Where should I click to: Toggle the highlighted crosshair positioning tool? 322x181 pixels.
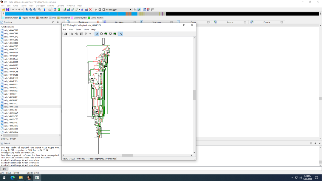(x=97, y=34)
